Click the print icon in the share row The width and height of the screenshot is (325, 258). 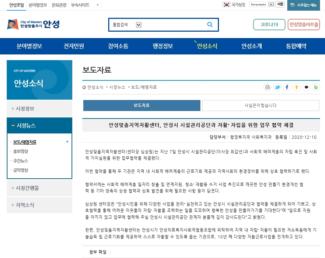(267, 87)
